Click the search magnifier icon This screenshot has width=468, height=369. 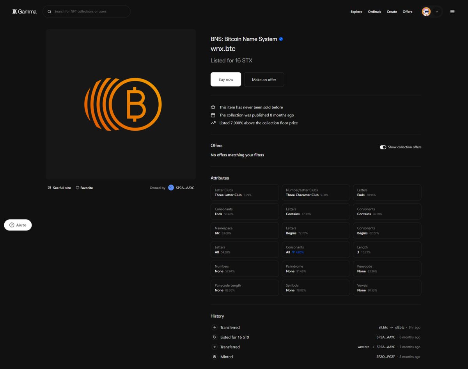50,12
